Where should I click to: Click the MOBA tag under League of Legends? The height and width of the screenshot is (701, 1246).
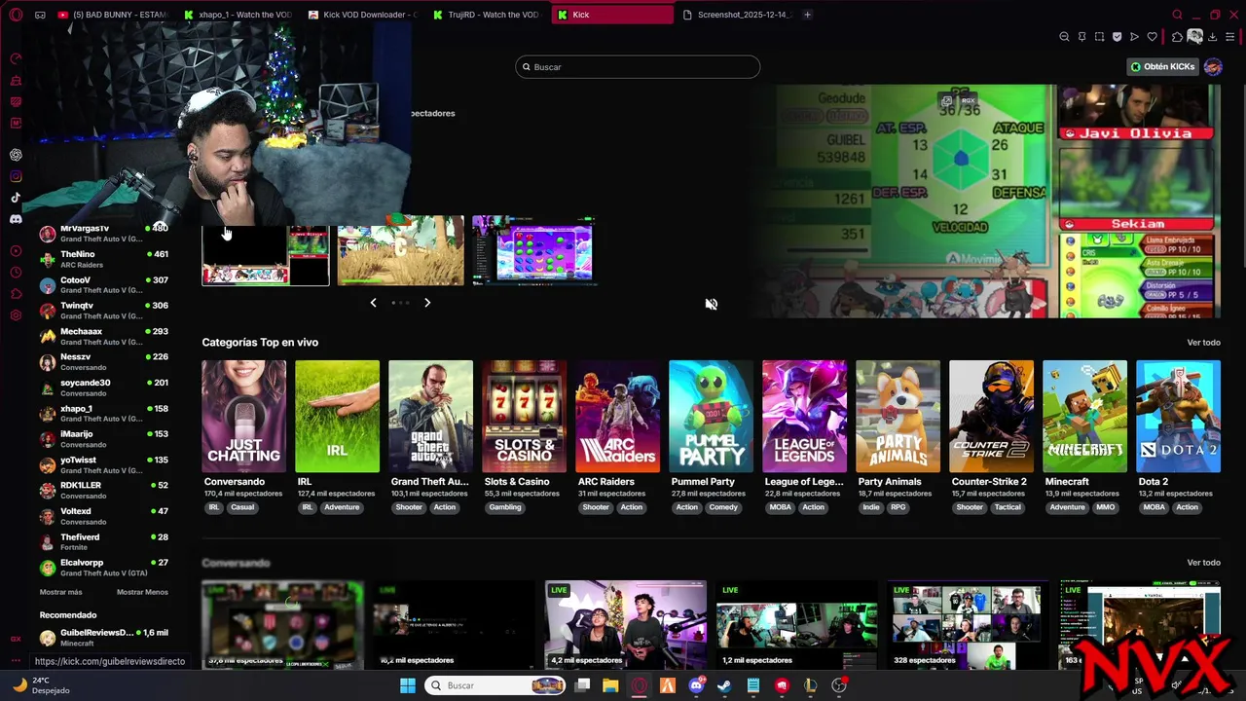tap(780, 507)
